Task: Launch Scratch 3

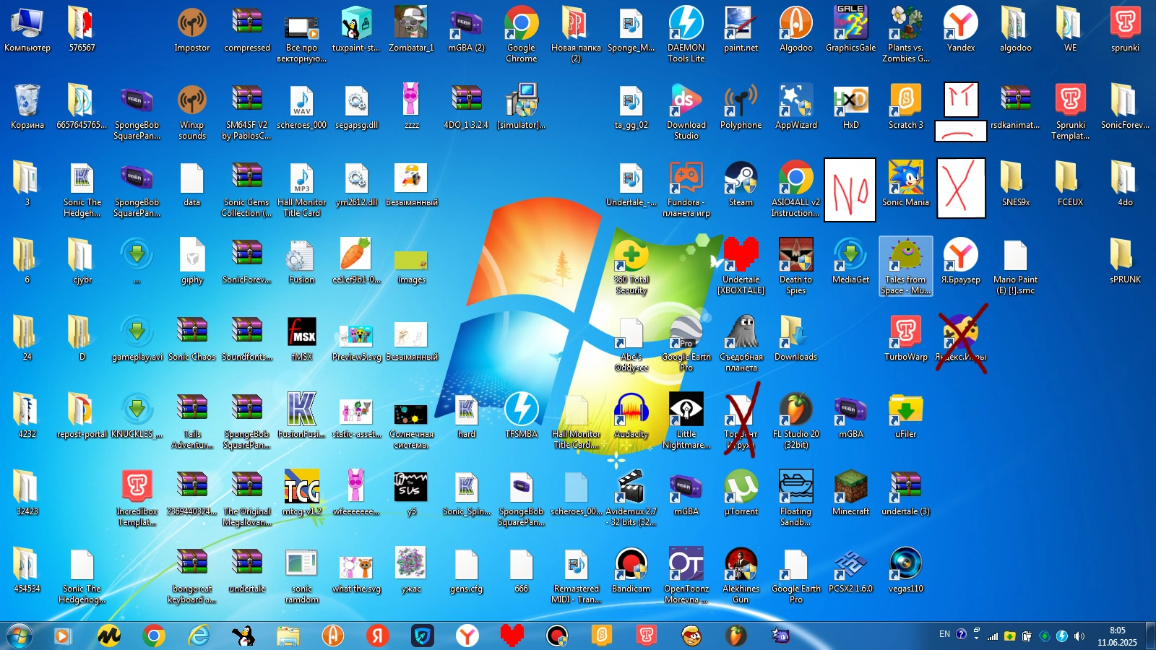Action: 905,101
